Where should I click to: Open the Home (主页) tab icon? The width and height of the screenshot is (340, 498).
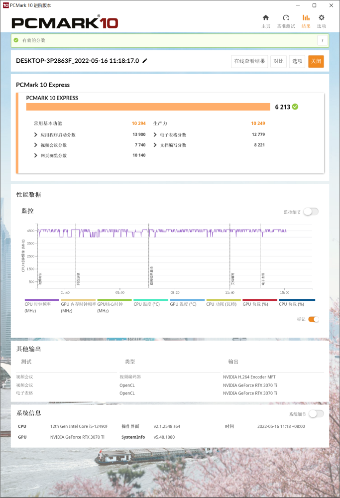click(266, 18)
